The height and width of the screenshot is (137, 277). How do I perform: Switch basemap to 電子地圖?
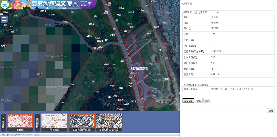point(54,122)
